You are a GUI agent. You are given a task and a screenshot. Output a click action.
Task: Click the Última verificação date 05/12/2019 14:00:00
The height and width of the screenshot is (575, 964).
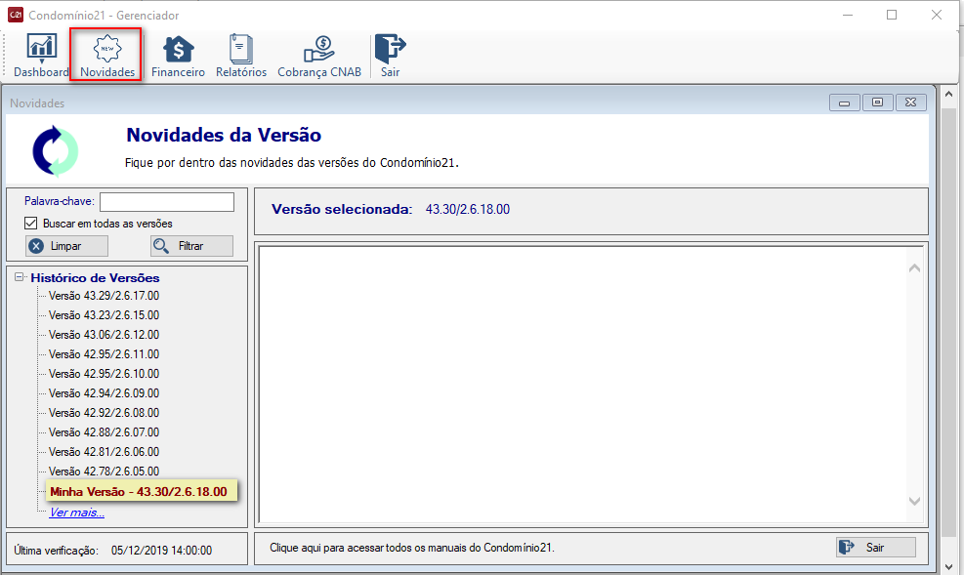tap(162, 551)
